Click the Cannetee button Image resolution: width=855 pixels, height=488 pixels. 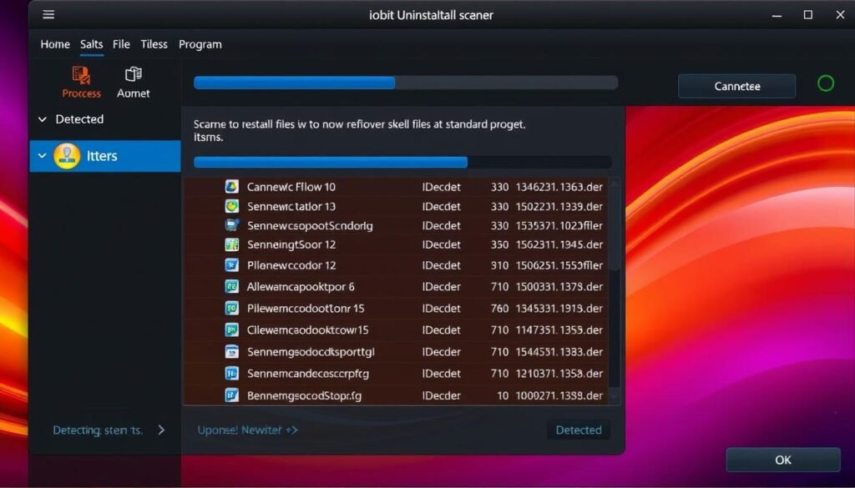pyautogui.click(x=736, y=86)
